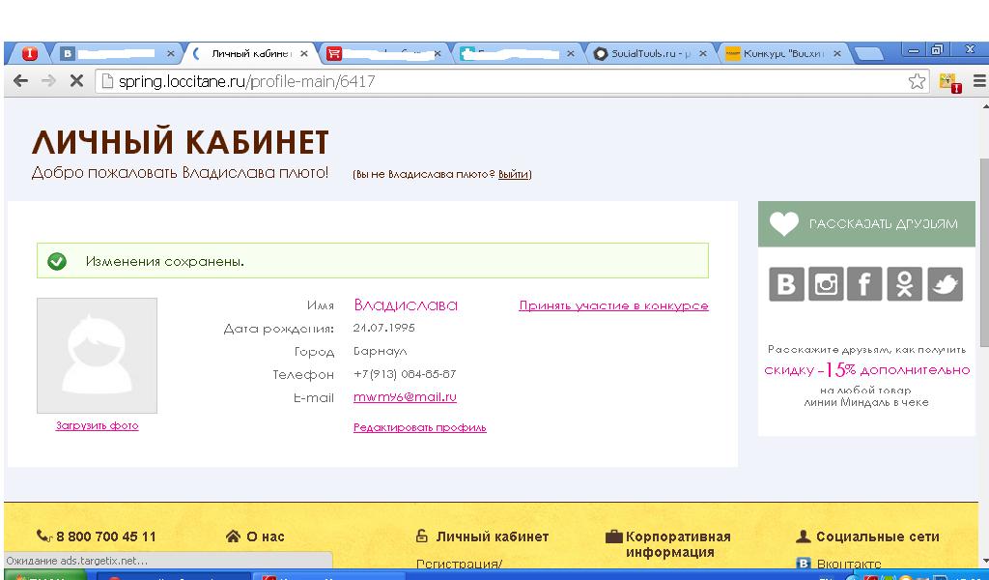Share via the Twitter bird icon
Screen dimensions: 989x580
coord(945,284)
